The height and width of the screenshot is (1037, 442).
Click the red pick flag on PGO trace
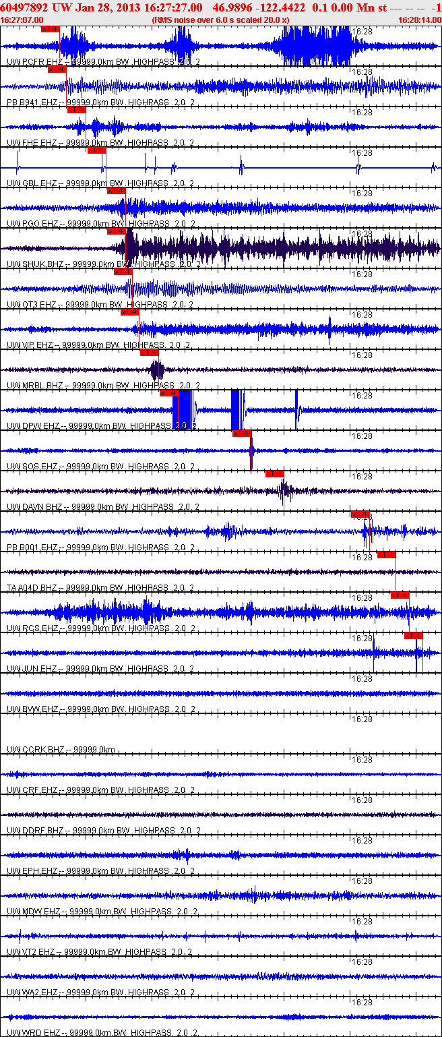117,191
